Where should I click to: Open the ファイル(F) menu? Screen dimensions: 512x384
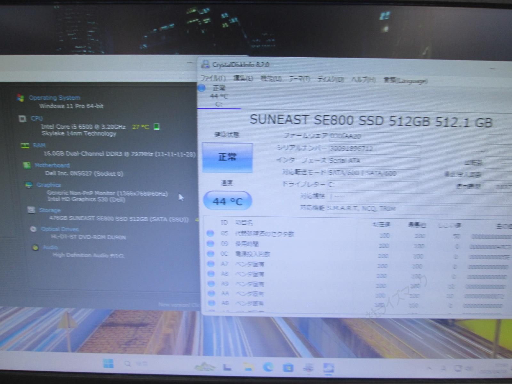213,78
